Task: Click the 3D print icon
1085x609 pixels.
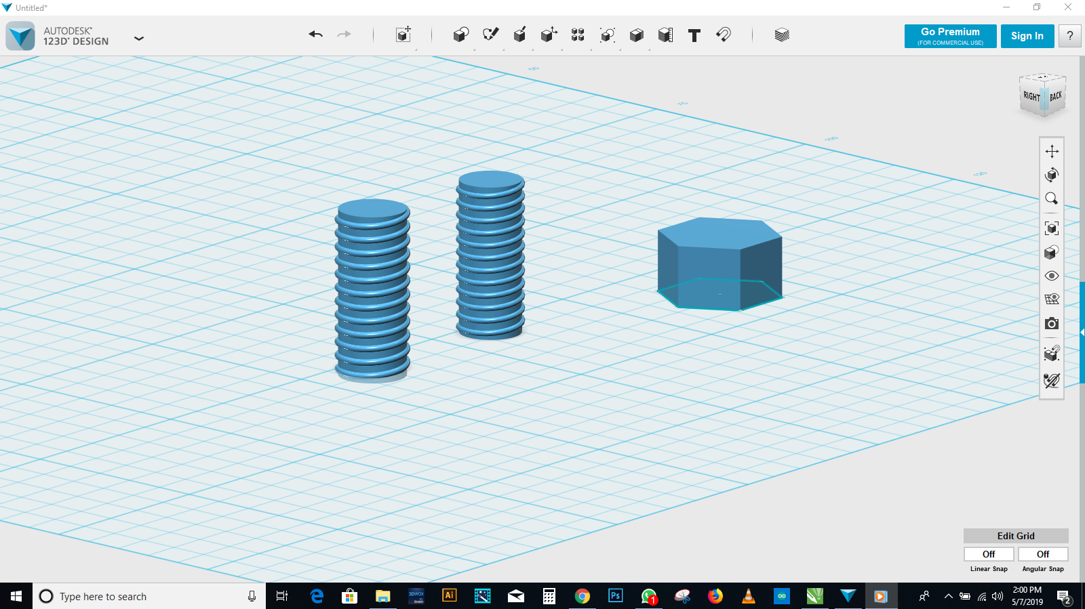Action: (x=1052, y=354)
